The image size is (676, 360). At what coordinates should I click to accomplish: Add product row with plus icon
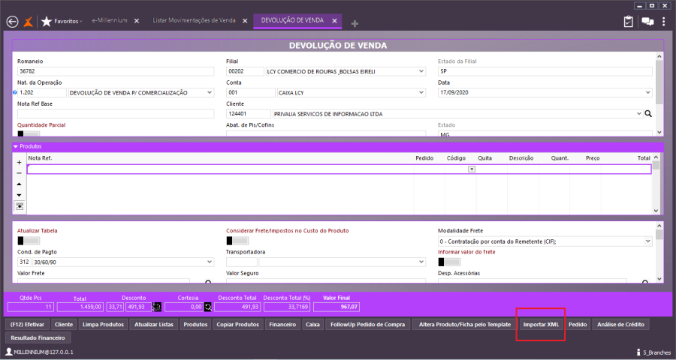pos(19,162)
